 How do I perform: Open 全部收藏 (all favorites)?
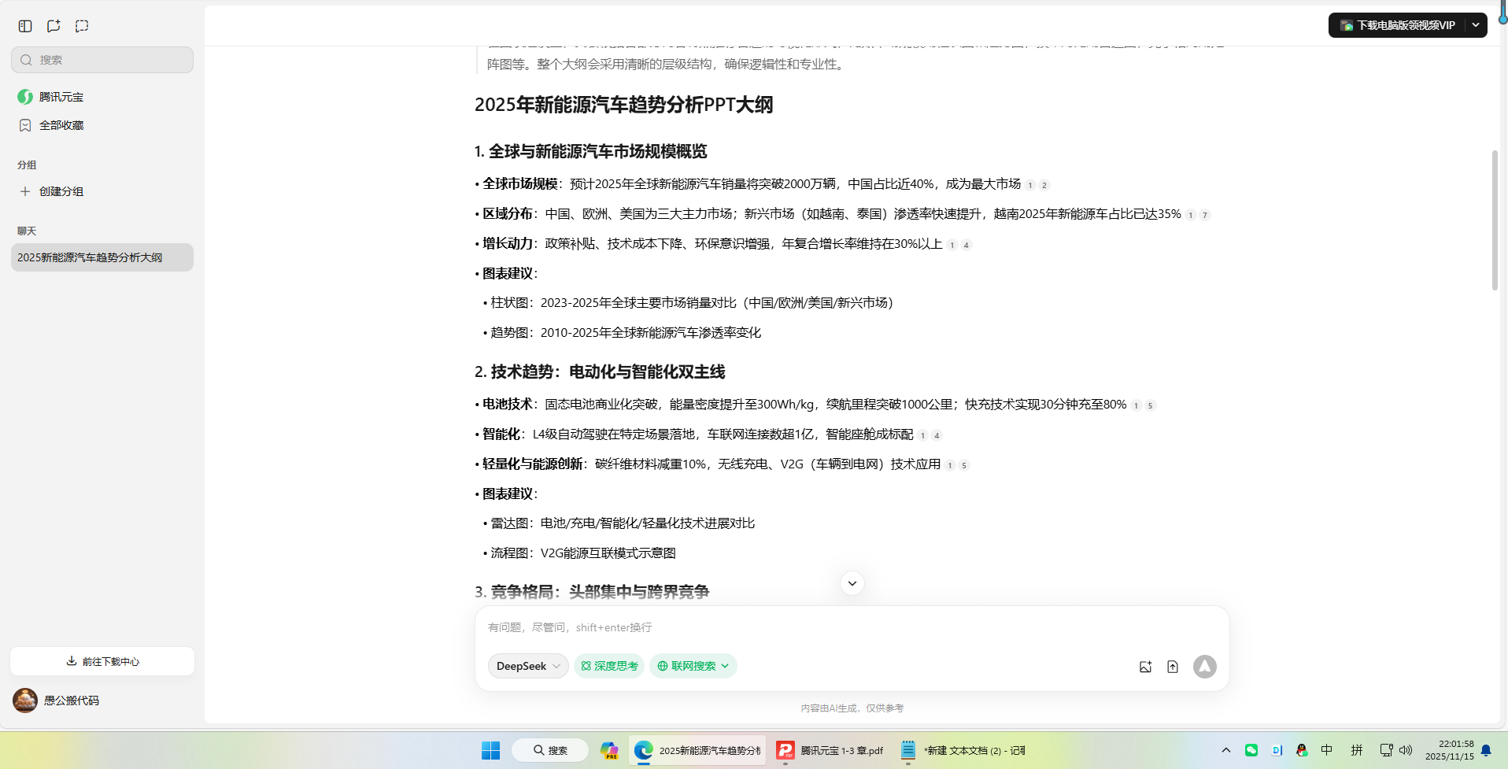tap(60, 124)
